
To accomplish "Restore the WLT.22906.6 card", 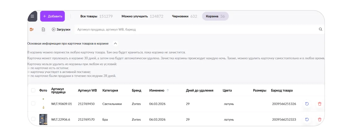I will pyautogui.click(x=307, y=119).
